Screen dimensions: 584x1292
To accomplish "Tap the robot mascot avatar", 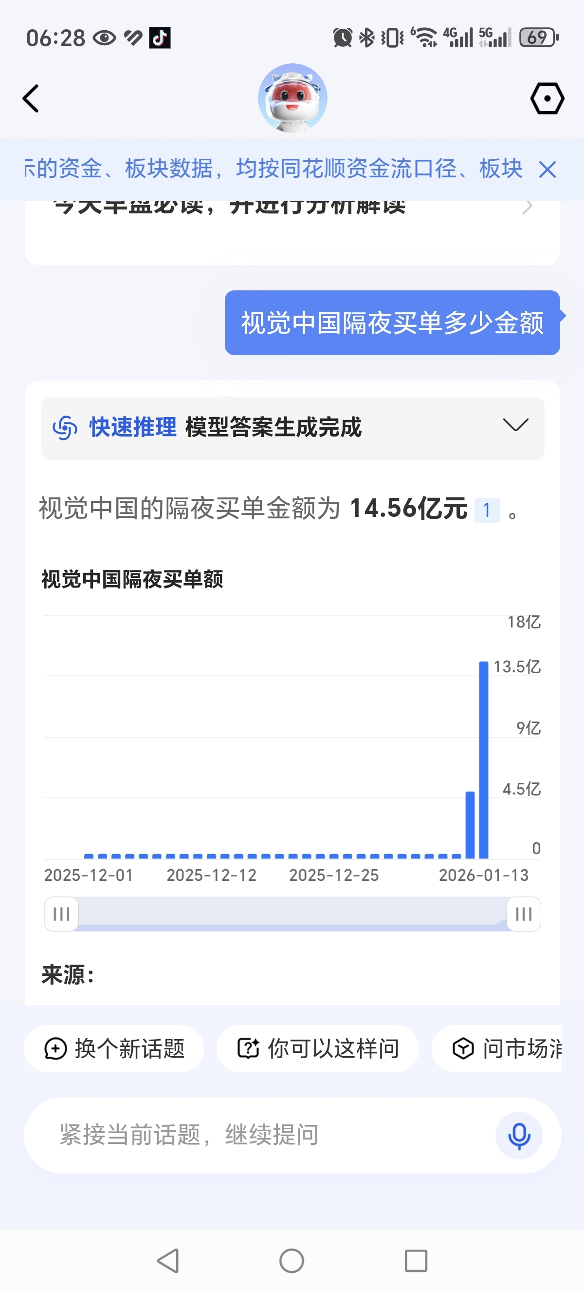I will tap(292, 98).
